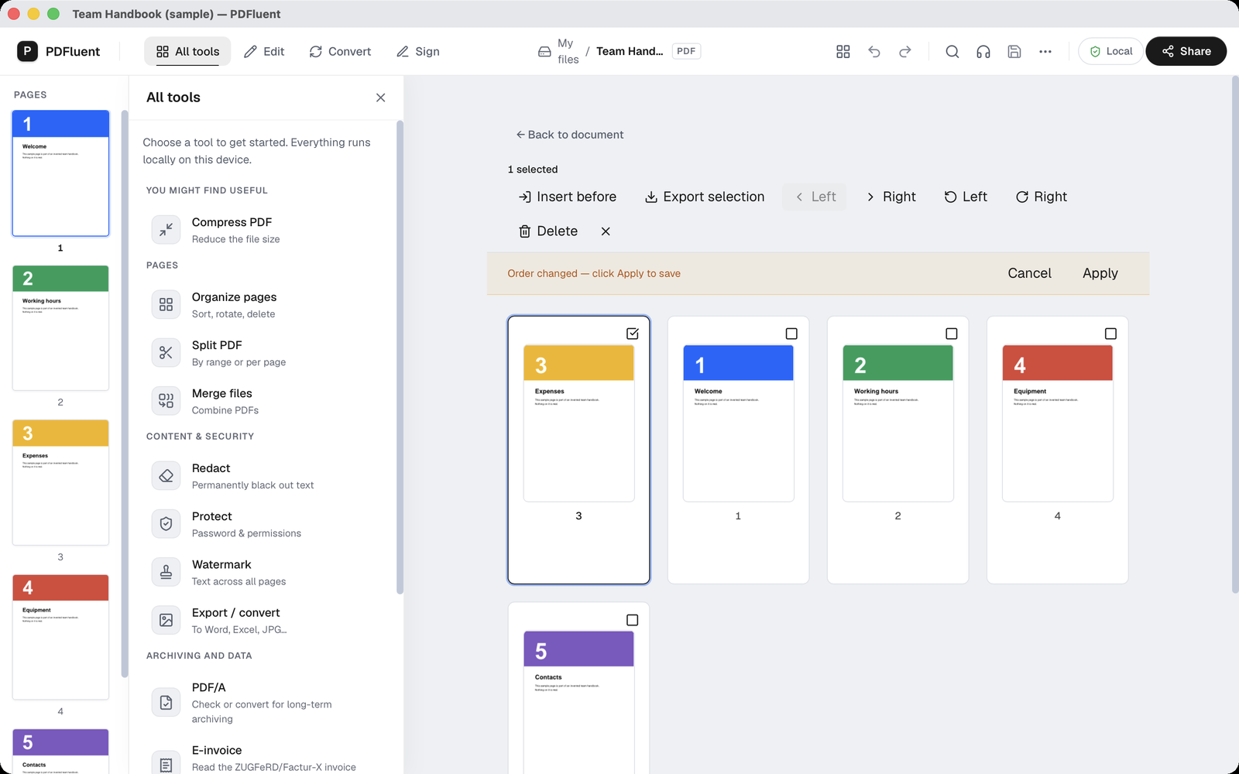
Task: Check the Welcome page 1 checkbox
Action: [791, 334]
